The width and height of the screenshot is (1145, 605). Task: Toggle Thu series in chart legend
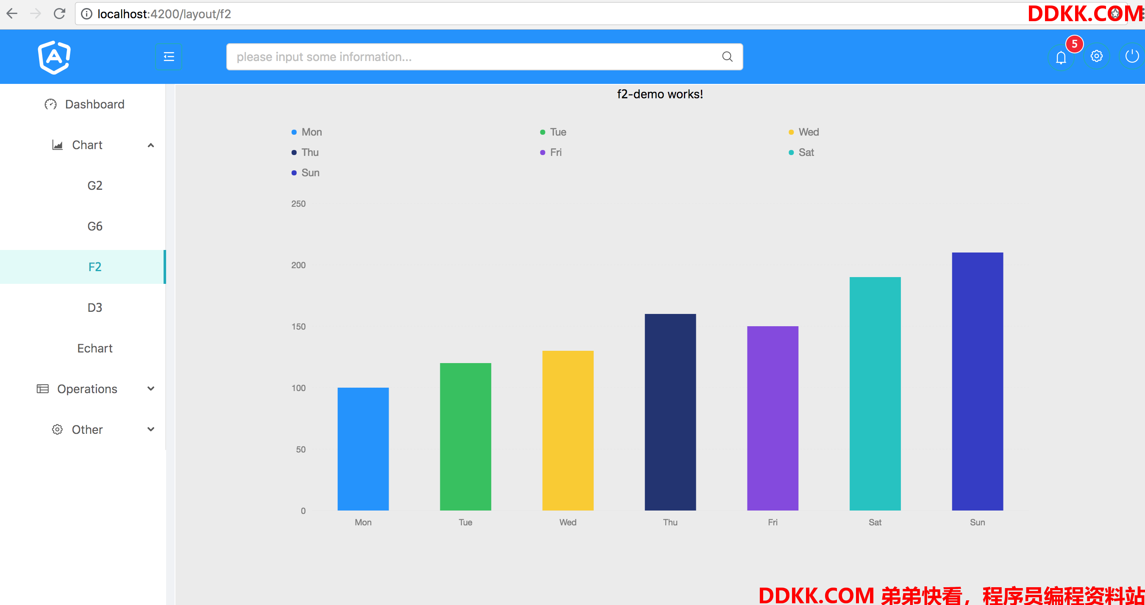[305, 153]
